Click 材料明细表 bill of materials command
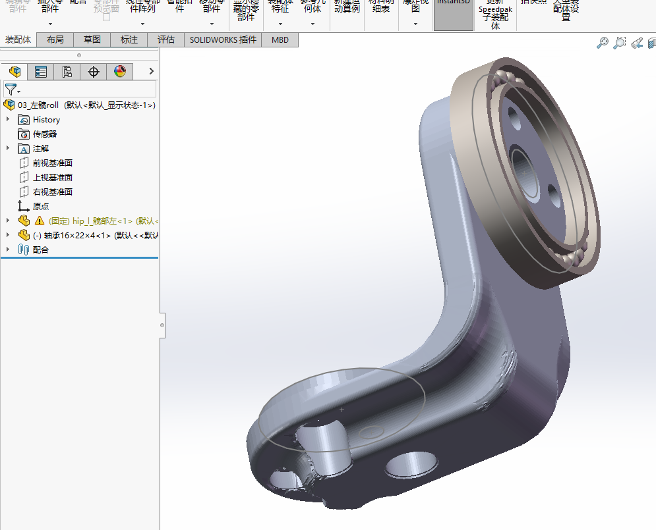 coord(381,7)
